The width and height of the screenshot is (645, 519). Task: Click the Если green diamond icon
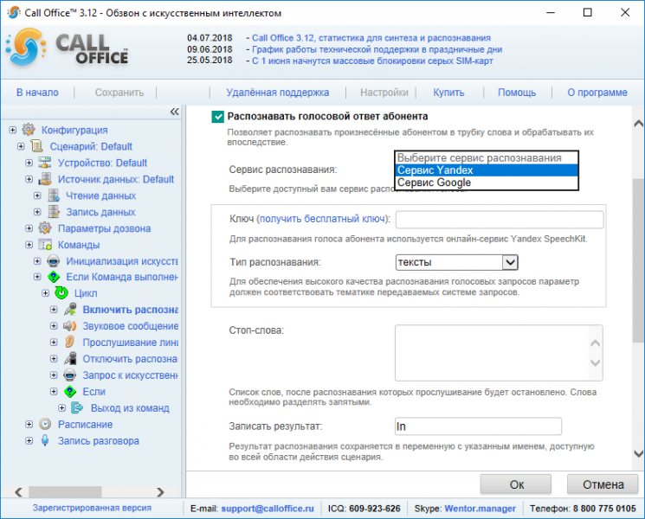70,392
